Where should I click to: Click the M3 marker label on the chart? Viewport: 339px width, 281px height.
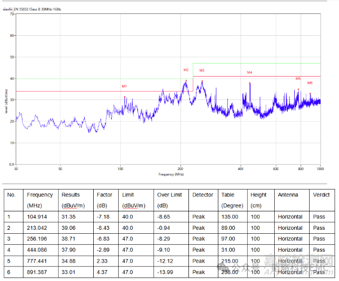202,71
